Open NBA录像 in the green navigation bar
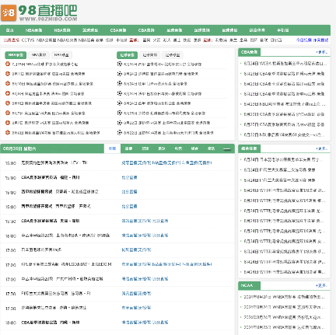 click(33, 30)
